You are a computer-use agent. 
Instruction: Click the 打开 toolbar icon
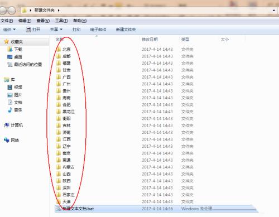(x=28, y=30)
